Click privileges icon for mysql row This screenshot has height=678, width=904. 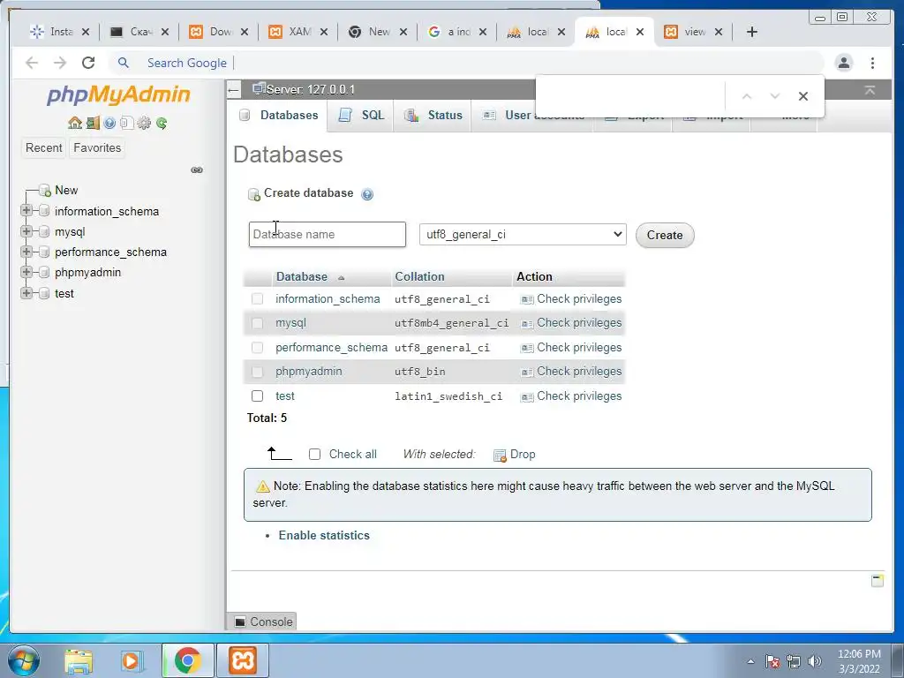point(527,323)
